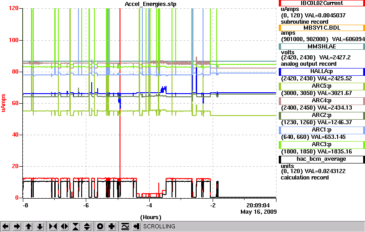Shift the plot up with up-arrow button
This screenshot has height=232, width=365.
coord(28,227)
